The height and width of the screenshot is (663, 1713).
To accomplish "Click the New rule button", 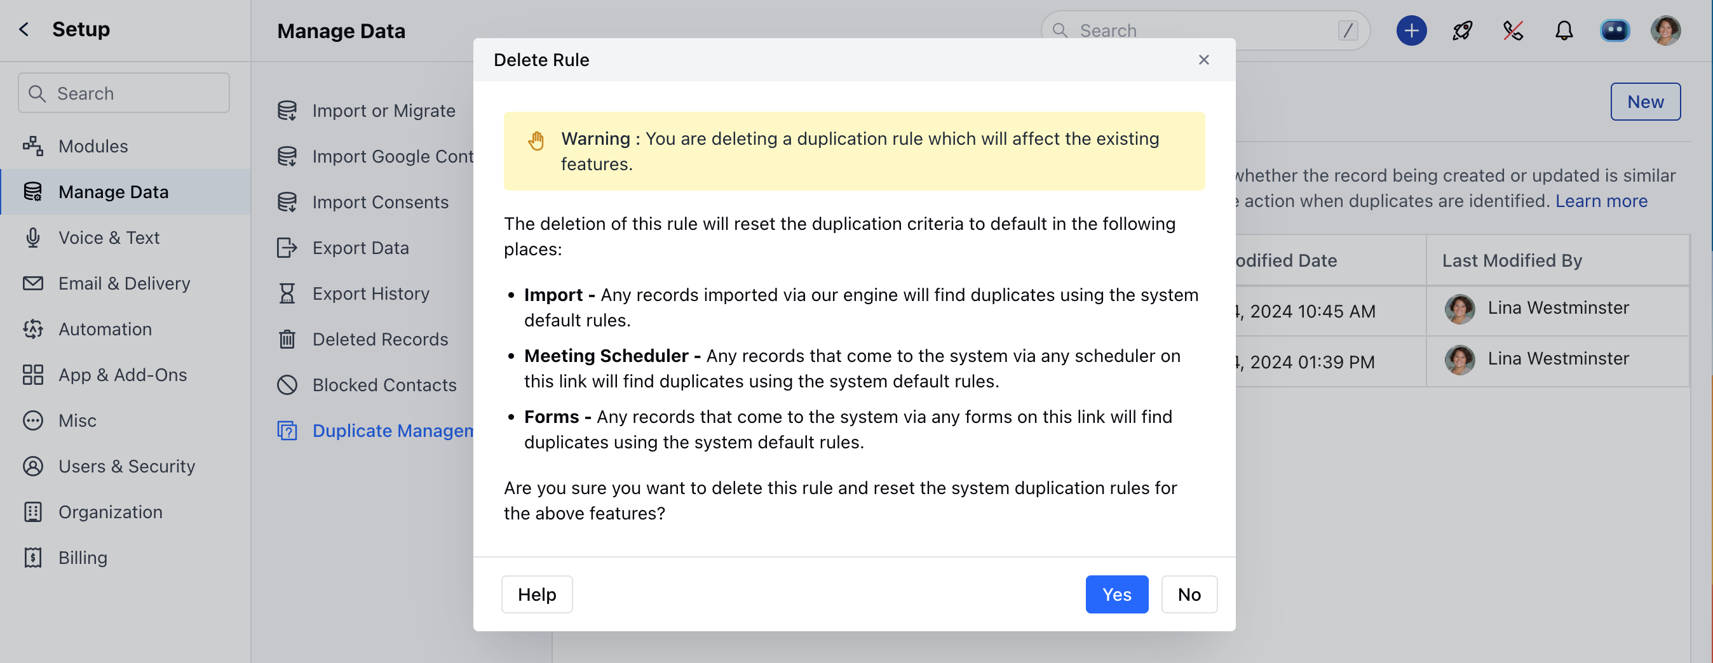I will coord(1645,102).
